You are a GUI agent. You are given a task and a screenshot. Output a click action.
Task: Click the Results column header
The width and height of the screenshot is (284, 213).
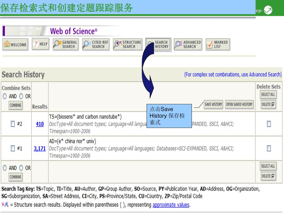tap(40, 107)
